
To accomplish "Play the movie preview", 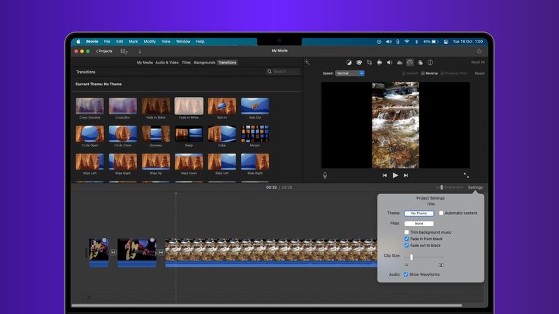I will (x=395, y=175).
